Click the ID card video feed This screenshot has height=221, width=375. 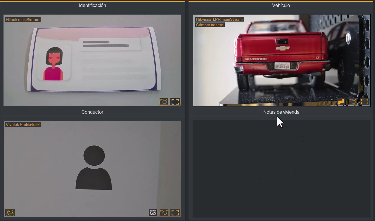click(x=92, y=60)
